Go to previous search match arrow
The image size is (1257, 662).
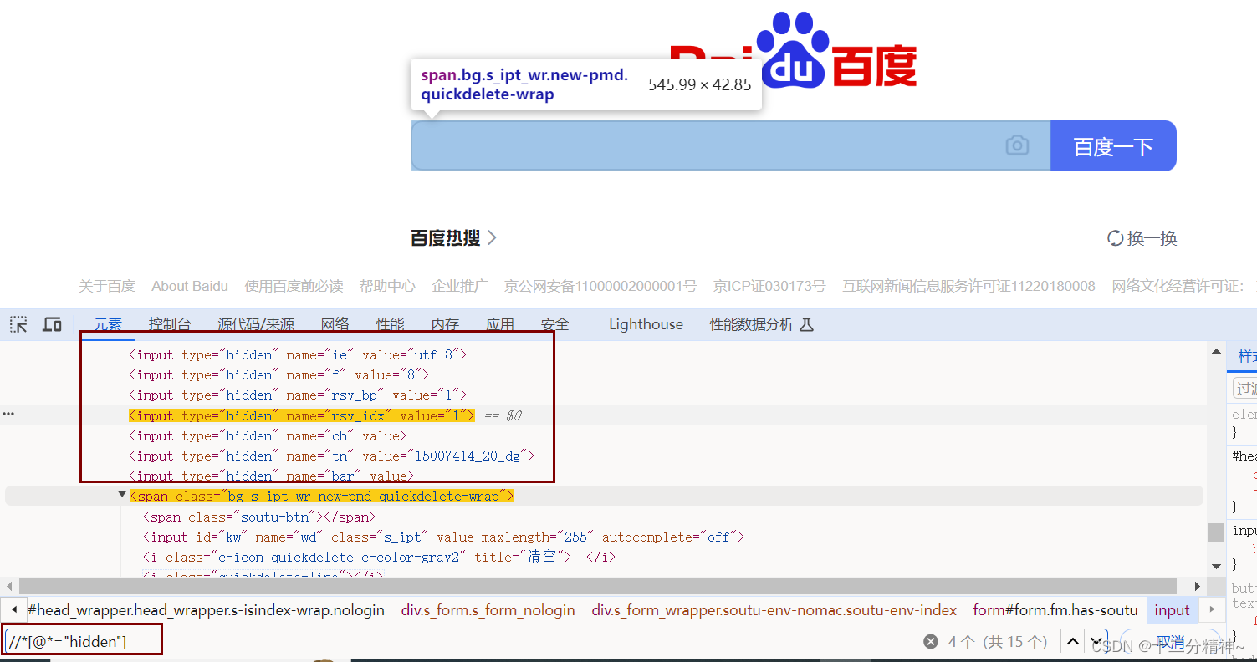tap(1072, 642)
